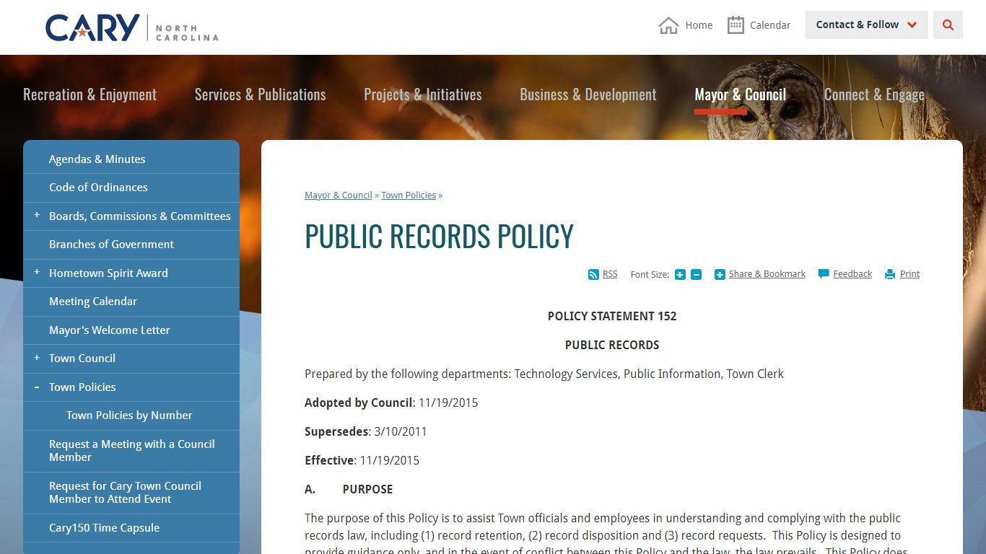Image resolution: width=986 pixels, height=554 pixels.
Task: Open Agendas & Minutes sidebar item
Action: pos(131,159)
